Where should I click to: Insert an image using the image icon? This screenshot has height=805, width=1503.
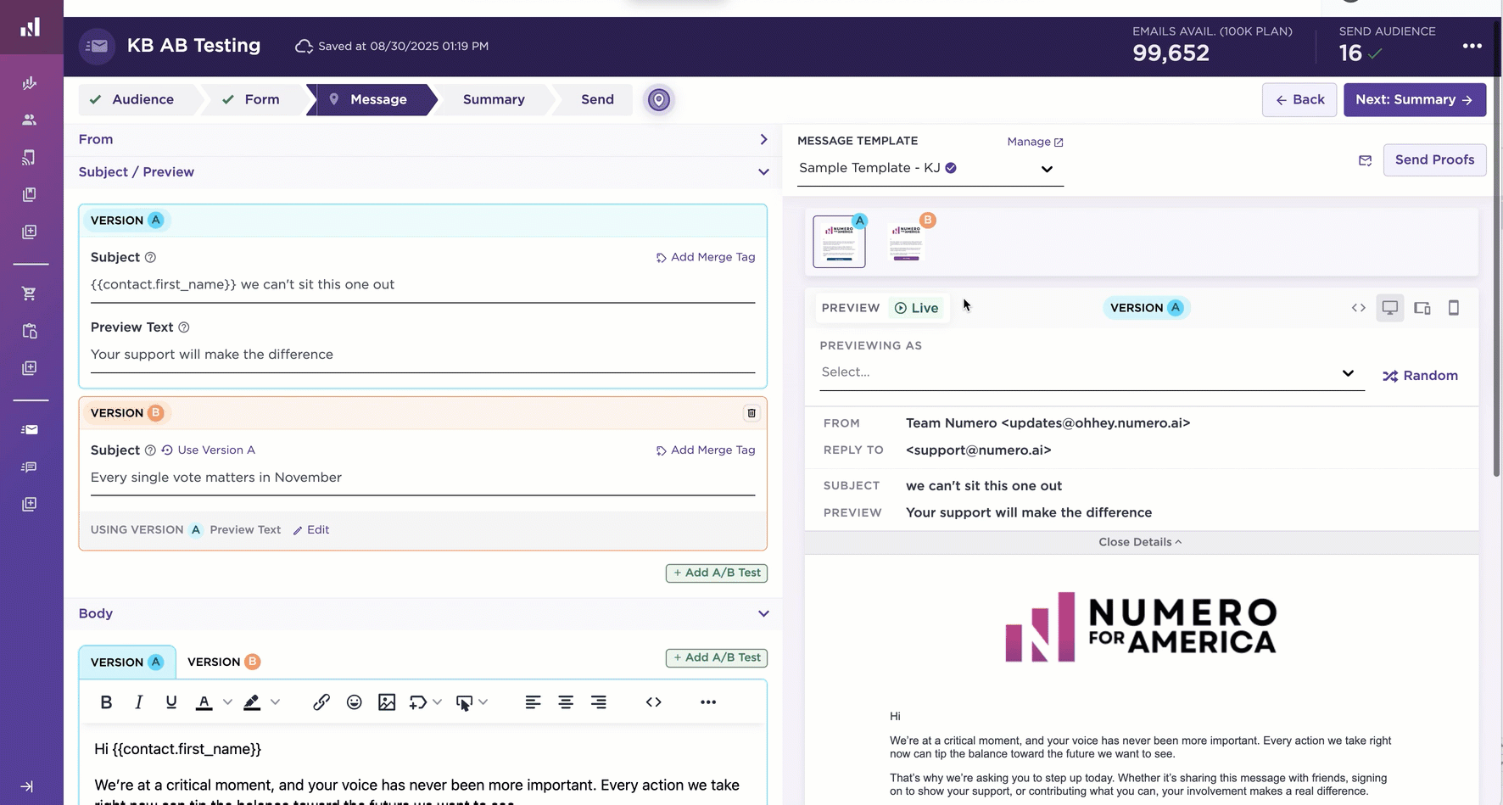pos(387,702)
